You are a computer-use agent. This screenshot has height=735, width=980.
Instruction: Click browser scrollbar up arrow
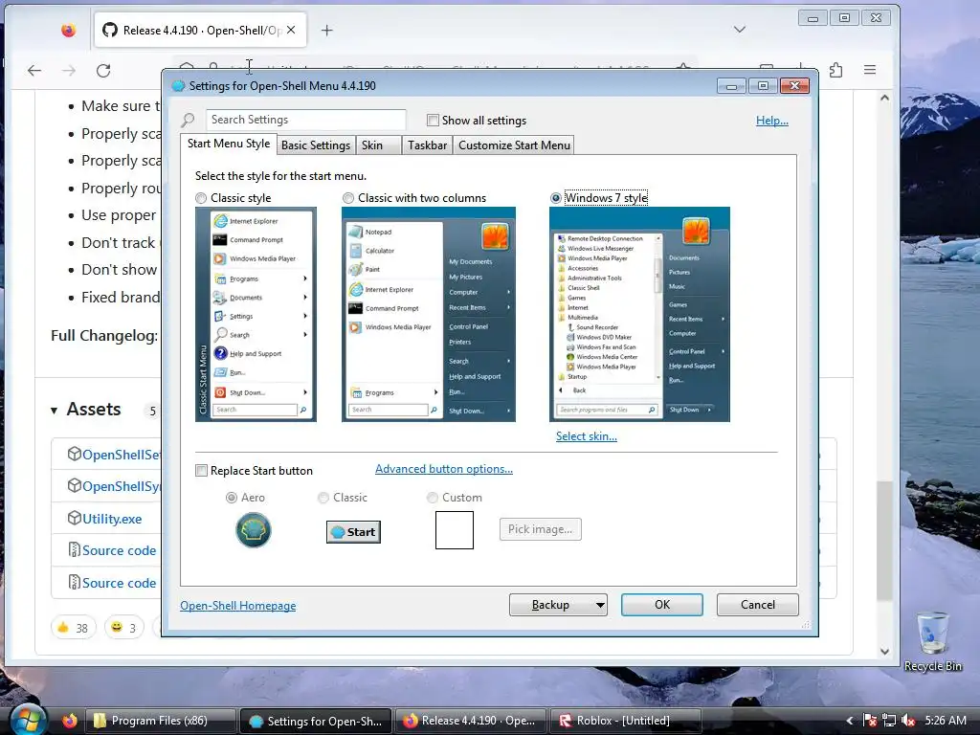pyautogui.click(x=884, y=98)
